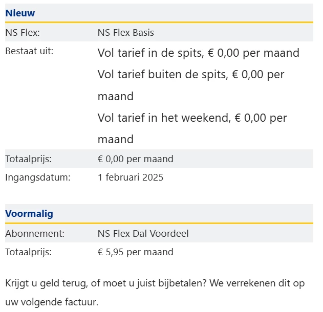Click yellow divider line under Nieuw

coord(159,23)
